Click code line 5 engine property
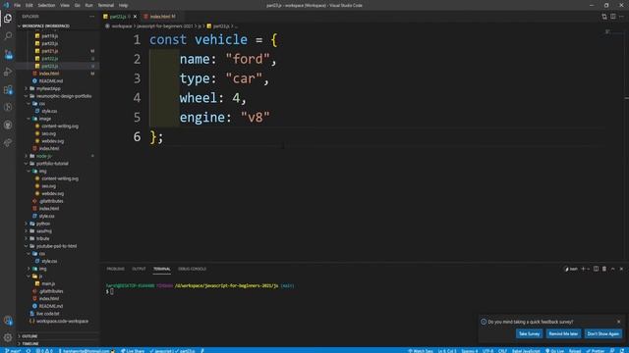Screen dimensions: 629x353 [225, 118]
